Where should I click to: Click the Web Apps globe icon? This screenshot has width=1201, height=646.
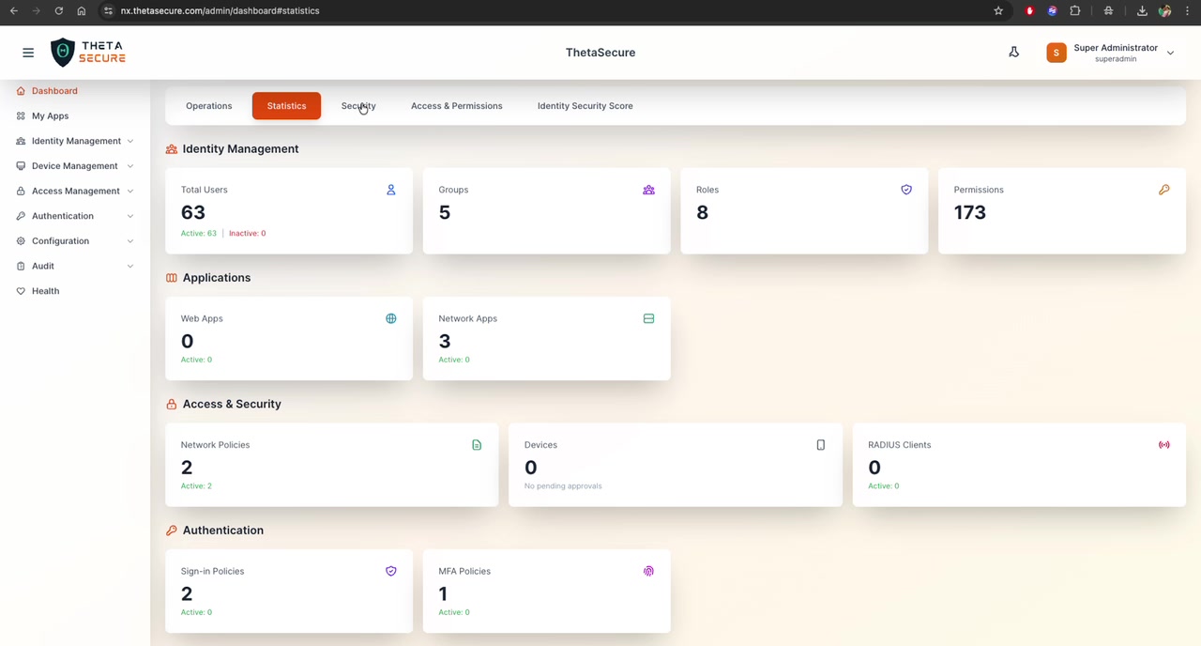pyautogui.click(x=391, y=318)
